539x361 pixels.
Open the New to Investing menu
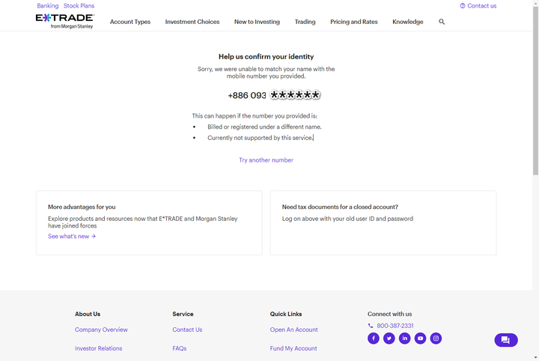257,22
